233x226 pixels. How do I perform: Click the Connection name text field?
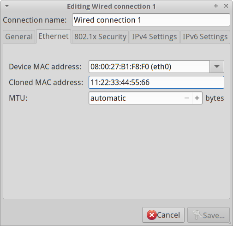151,20
